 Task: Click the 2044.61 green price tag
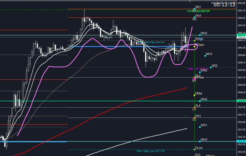click(241, 35)
